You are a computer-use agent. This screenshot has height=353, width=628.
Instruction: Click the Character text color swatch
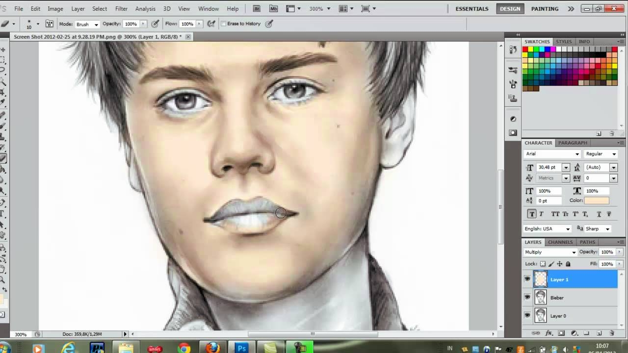pos(597,201)
